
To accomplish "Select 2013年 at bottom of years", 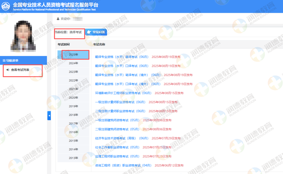I will click(73, 158).
